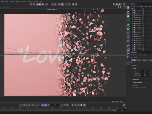This screenshot has height=114, width=152.
Task: Toggle the record keyframe button
Action: pos(61,105)
